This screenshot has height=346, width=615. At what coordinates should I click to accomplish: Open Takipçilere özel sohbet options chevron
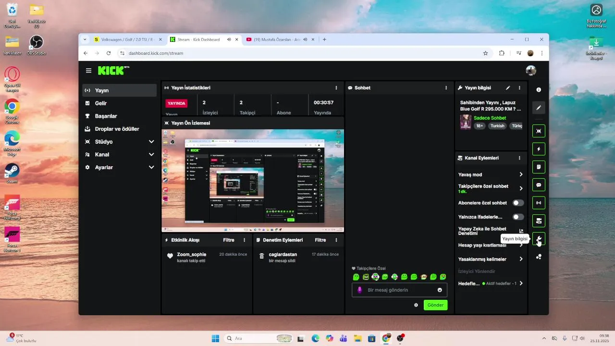point(521,188)
